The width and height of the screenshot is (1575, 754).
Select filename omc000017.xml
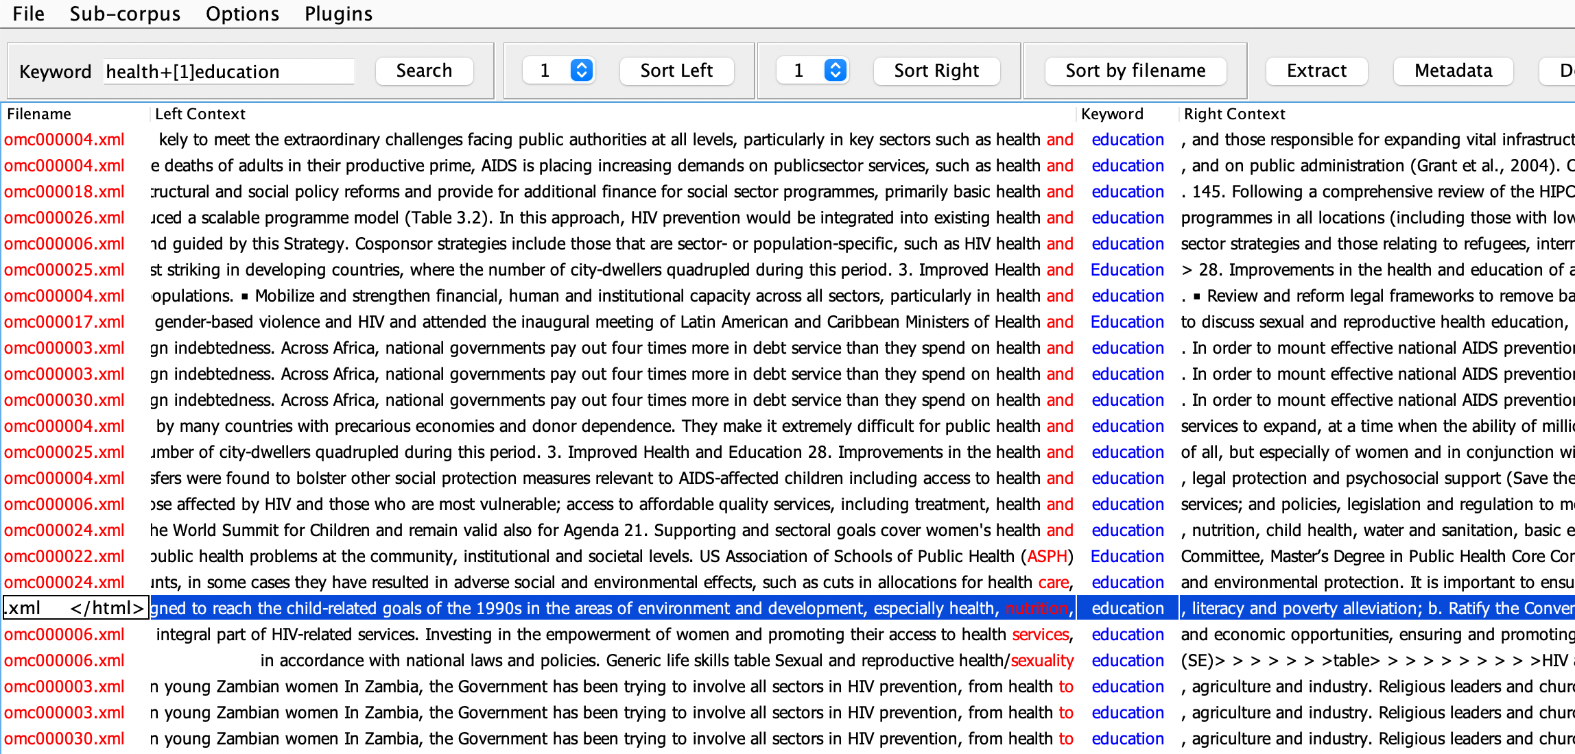pyautogui.click(x=64, y=322)
